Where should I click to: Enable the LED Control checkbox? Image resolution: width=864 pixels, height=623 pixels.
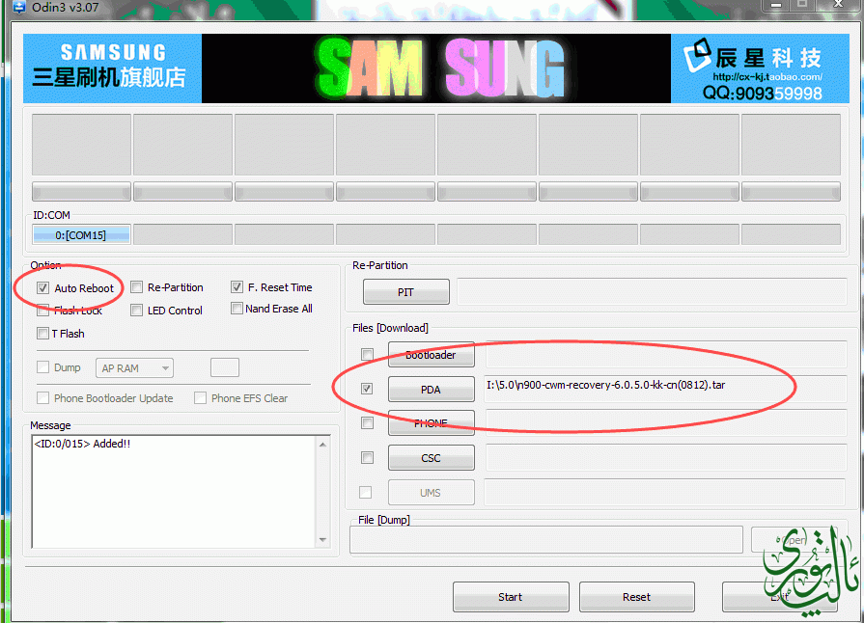[137, 311]
